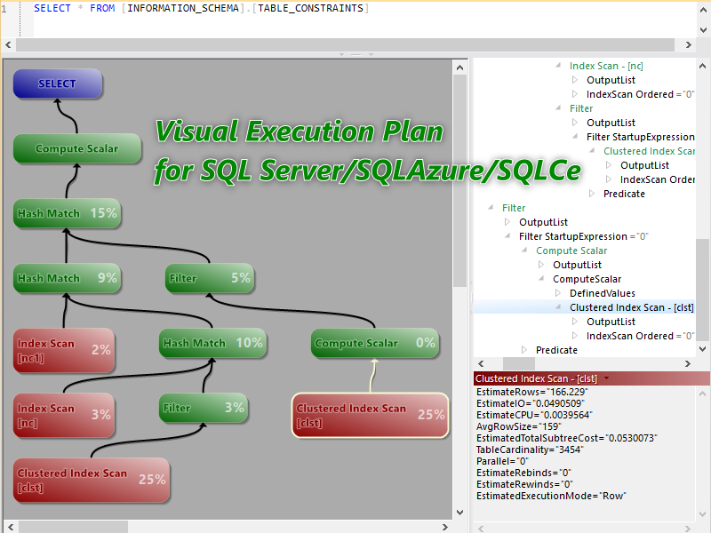Expand OutputList under Index Scan - [nc]
Image resolution: width=711 pixels, height=533 pixels.
click(x=575, y=80)
